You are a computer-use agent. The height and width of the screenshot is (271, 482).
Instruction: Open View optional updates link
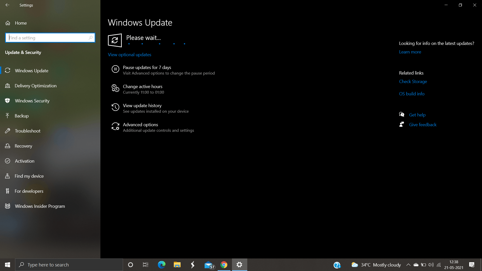point(130,54)
